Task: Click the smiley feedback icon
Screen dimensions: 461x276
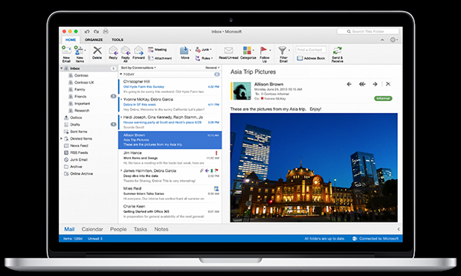Action: point(393,39)
